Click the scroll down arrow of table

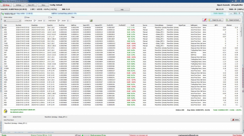241,107
